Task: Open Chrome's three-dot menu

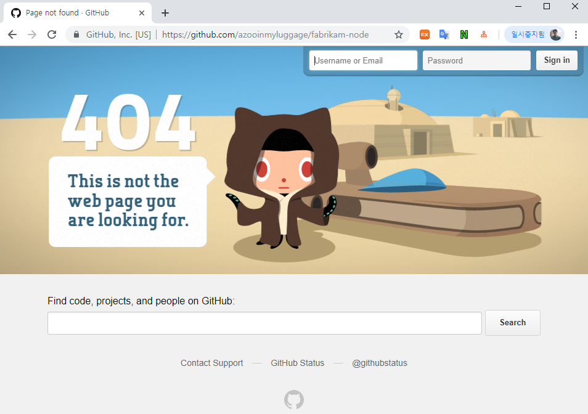Action: pyautogui.click(x=576, y=35)
